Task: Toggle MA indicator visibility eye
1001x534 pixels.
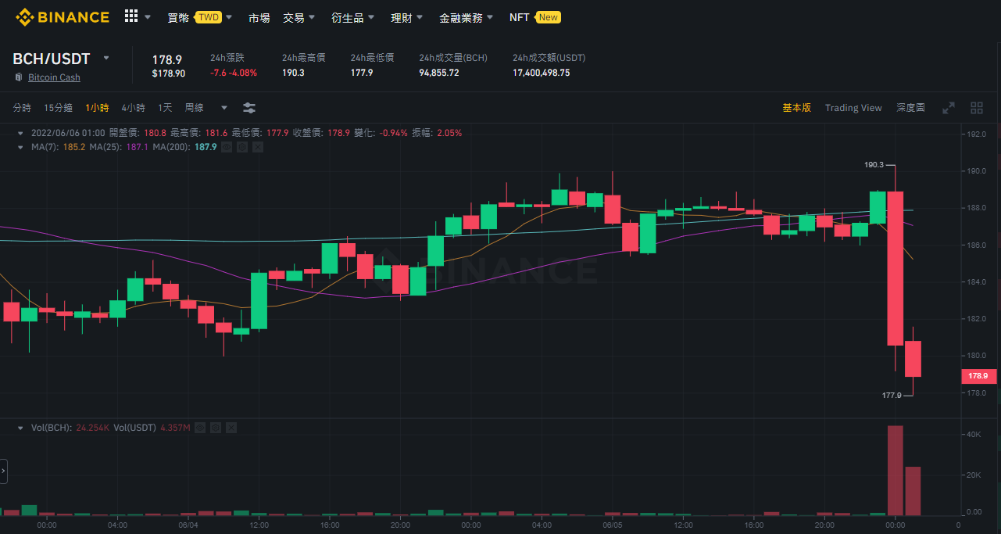Action: point(227,146)
